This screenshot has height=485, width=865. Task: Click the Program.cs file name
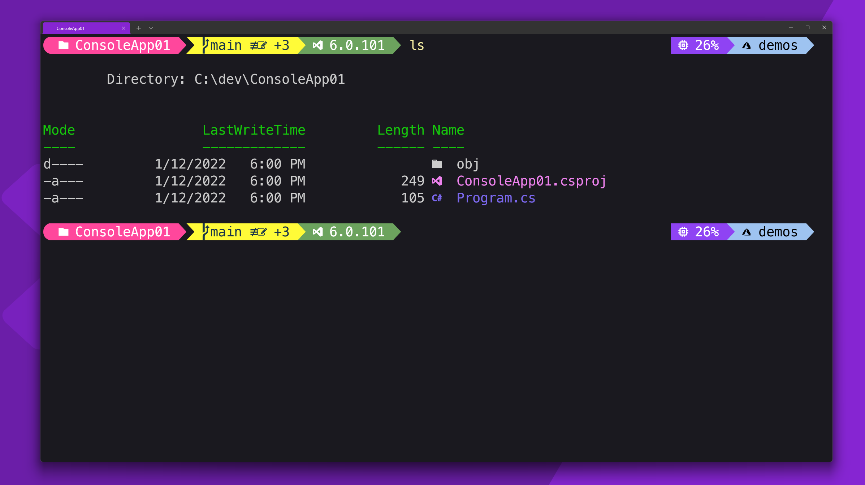tap(496, 198)
